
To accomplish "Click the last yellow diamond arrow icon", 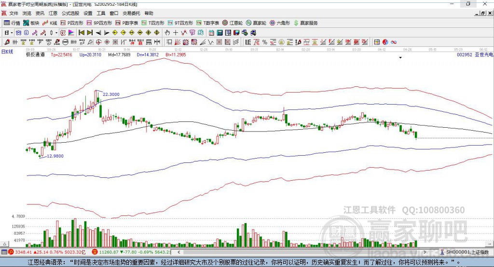I will [x=157, y=33].
